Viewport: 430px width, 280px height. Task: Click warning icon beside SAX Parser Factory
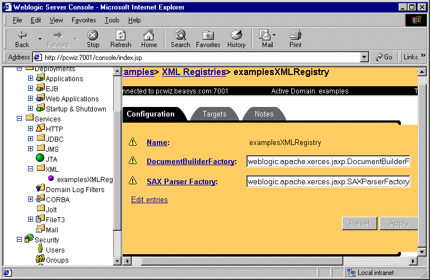click(133, 180)
